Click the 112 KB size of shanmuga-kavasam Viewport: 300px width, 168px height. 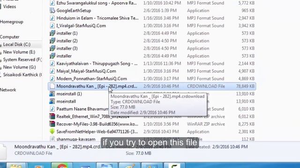248,139
